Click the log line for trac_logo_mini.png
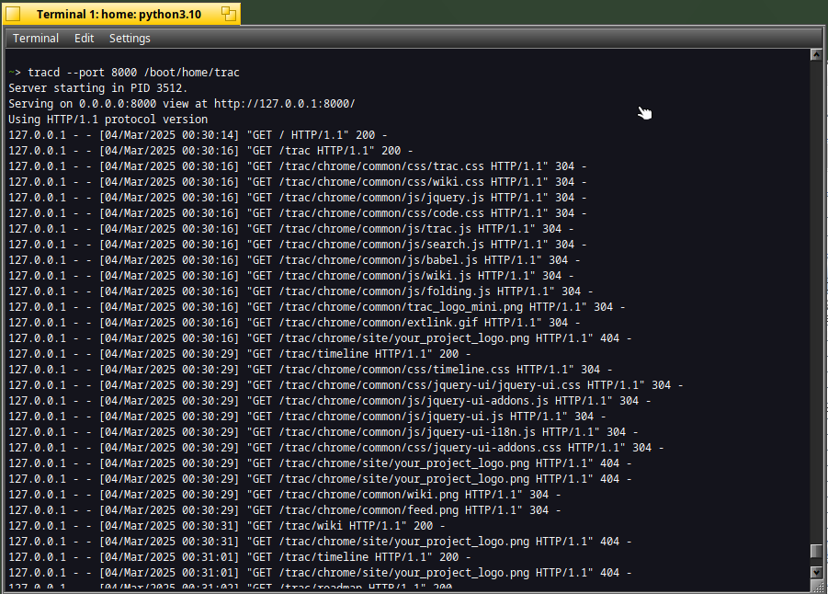The image size is (828, 594). [317, 306]
